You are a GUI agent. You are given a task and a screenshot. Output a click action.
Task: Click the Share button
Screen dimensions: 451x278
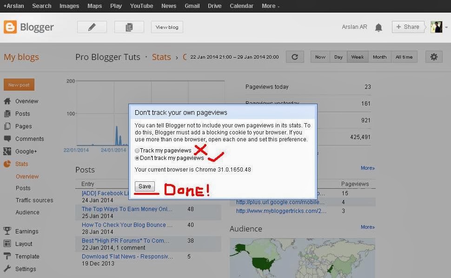(408, 27)
